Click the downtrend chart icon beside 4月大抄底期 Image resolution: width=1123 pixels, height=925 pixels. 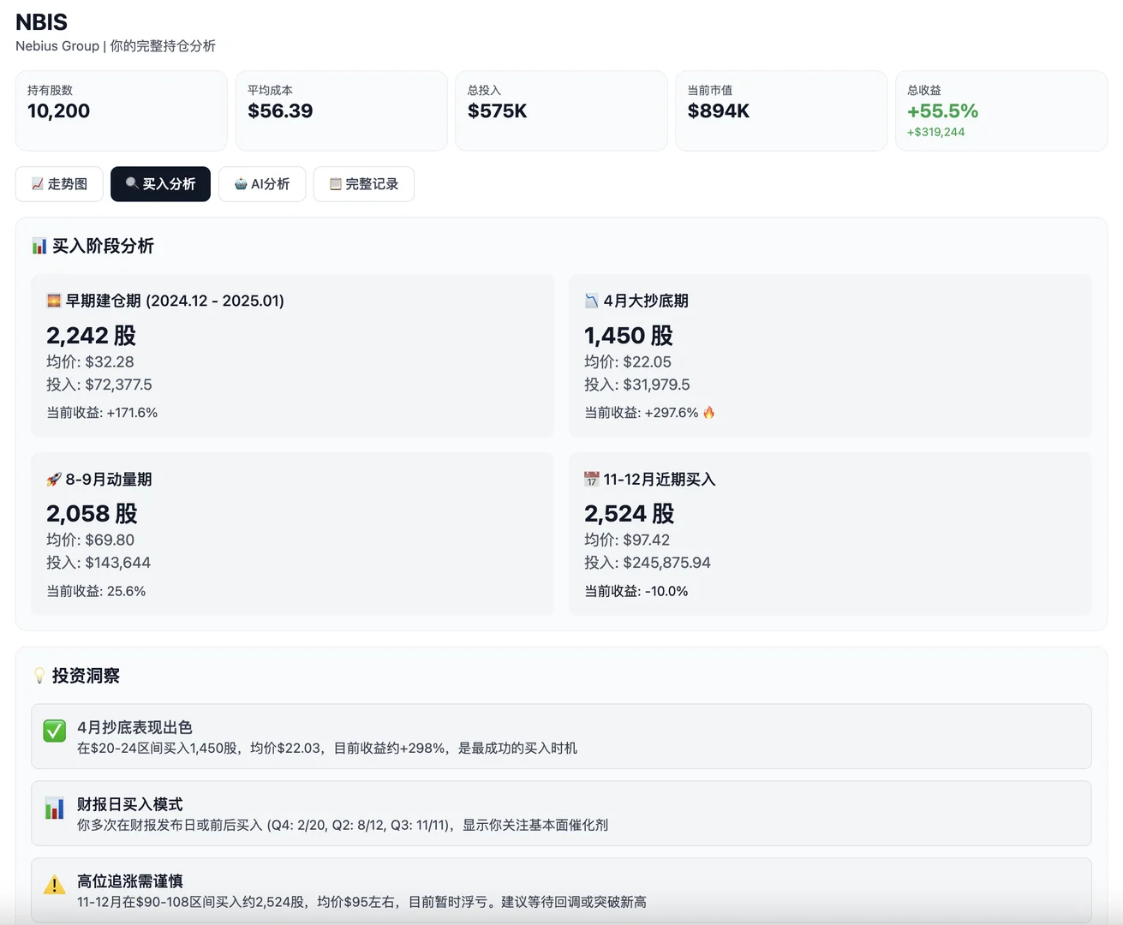tap(592, 301)
